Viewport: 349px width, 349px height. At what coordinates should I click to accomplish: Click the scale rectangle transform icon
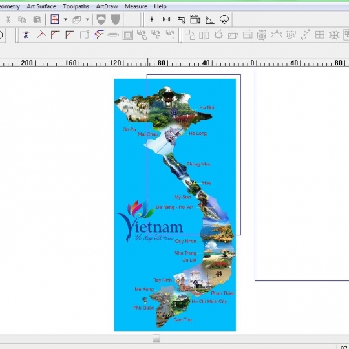248,35
